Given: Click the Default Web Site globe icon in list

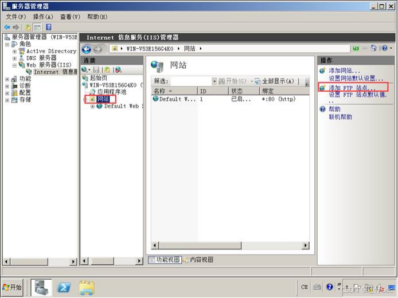Looking at the screenshot, I should point(155,99).
